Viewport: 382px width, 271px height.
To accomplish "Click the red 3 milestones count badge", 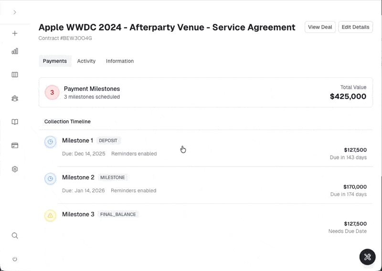I will pyautogui.click(x=52, y=93).
